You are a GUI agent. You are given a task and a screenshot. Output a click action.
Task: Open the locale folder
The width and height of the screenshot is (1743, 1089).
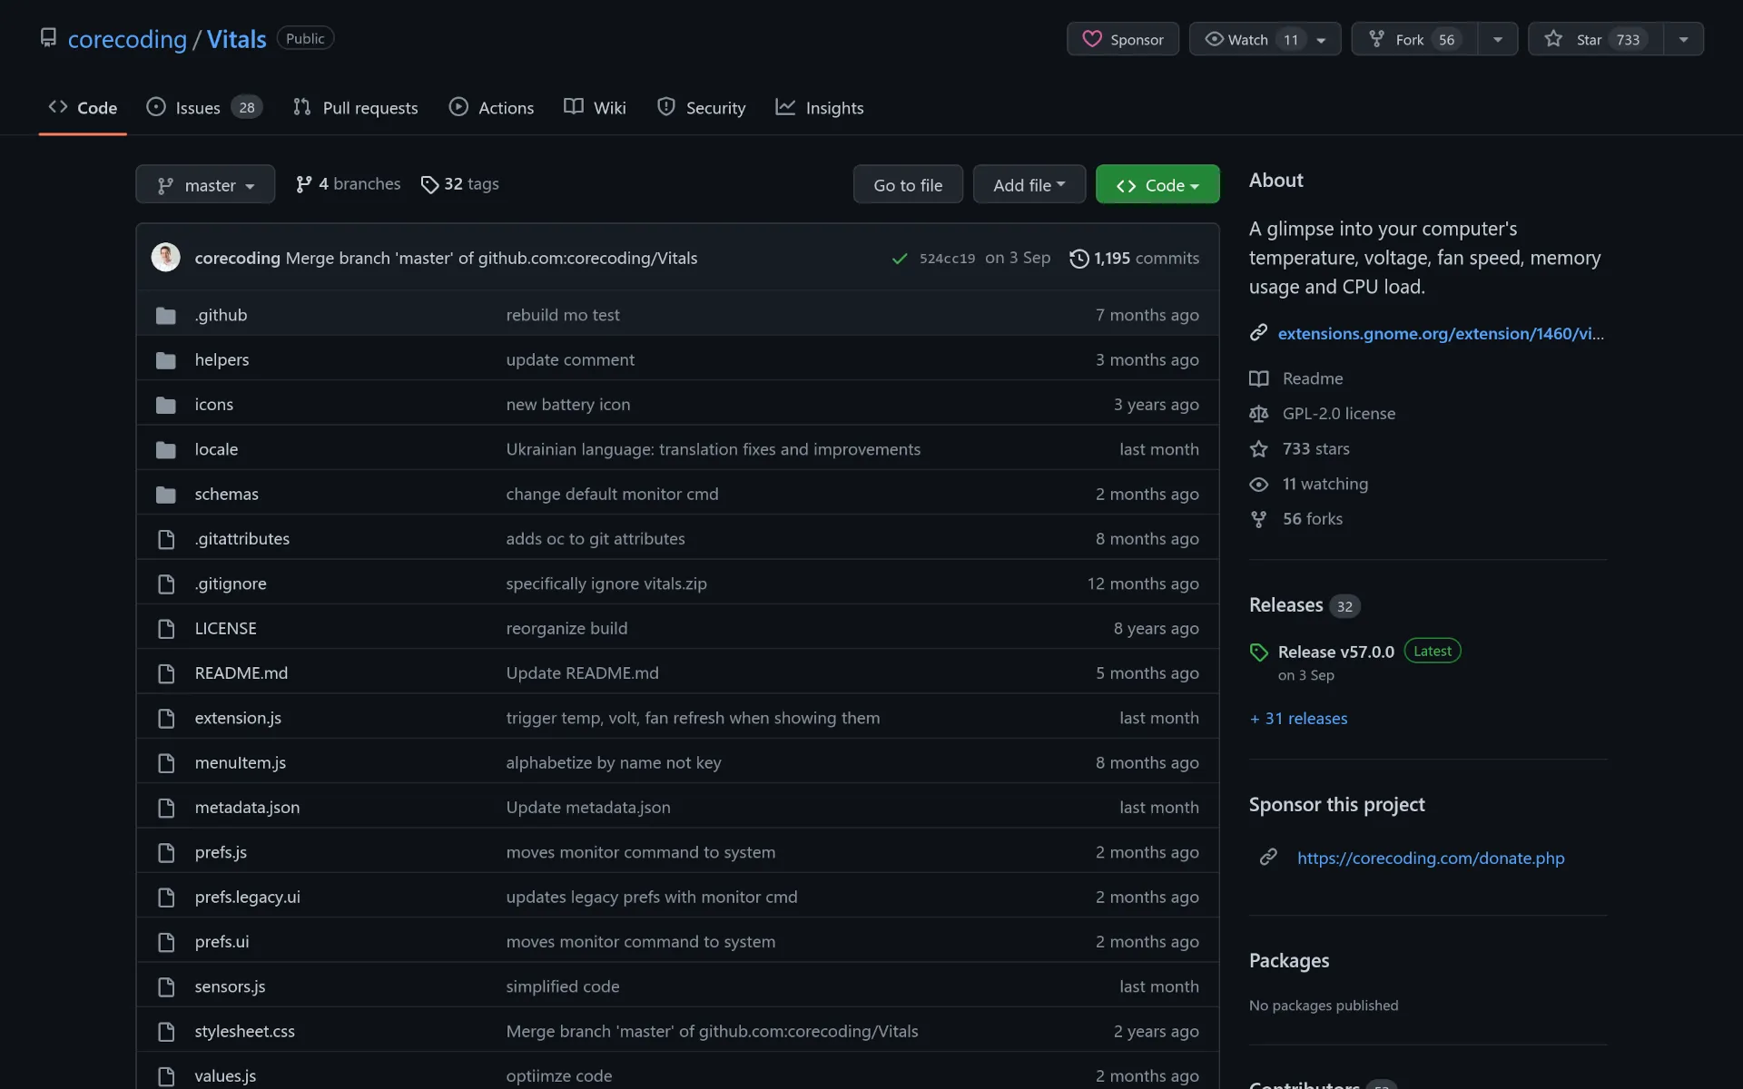(216, 449)
